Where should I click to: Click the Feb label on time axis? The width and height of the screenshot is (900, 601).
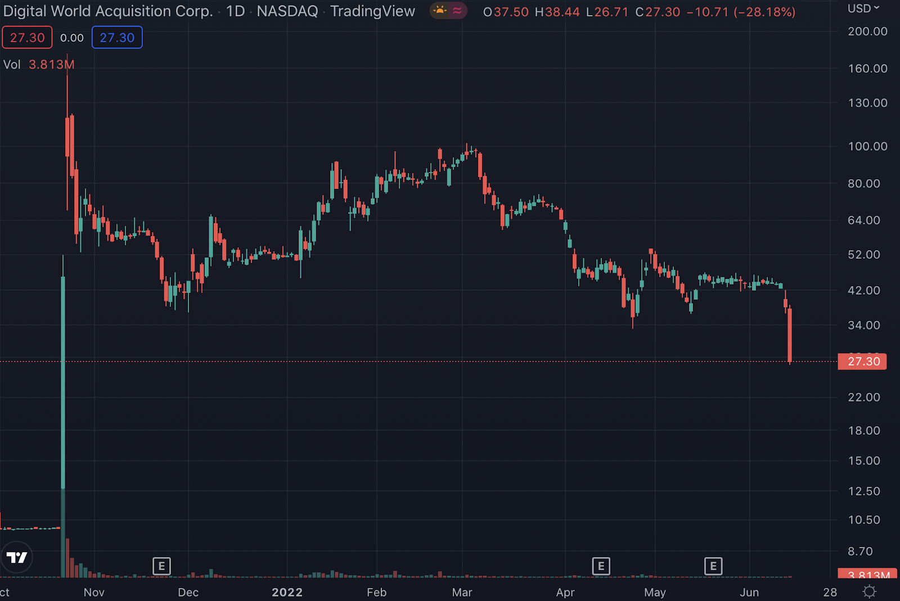coord(376,592)
